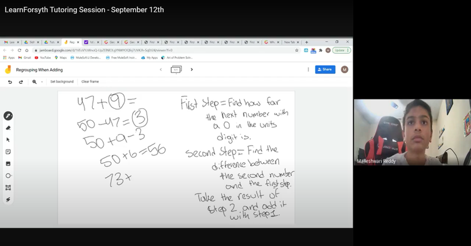471x246 pixels.
Task: Open the YouTube bookmark
Action: click(43, 58)
